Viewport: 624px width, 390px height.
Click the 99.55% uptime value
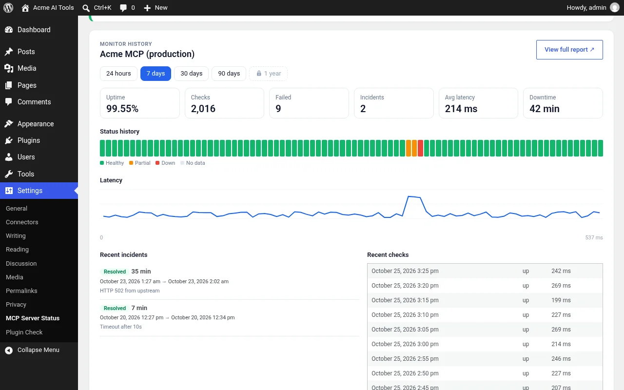click(122, 109)
